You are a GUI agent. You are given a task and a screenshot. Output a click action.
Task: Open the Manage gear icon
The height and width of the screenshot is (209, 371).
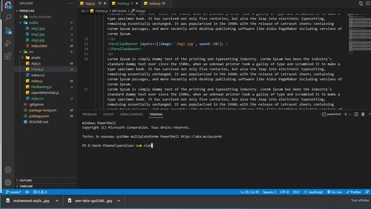8,182
